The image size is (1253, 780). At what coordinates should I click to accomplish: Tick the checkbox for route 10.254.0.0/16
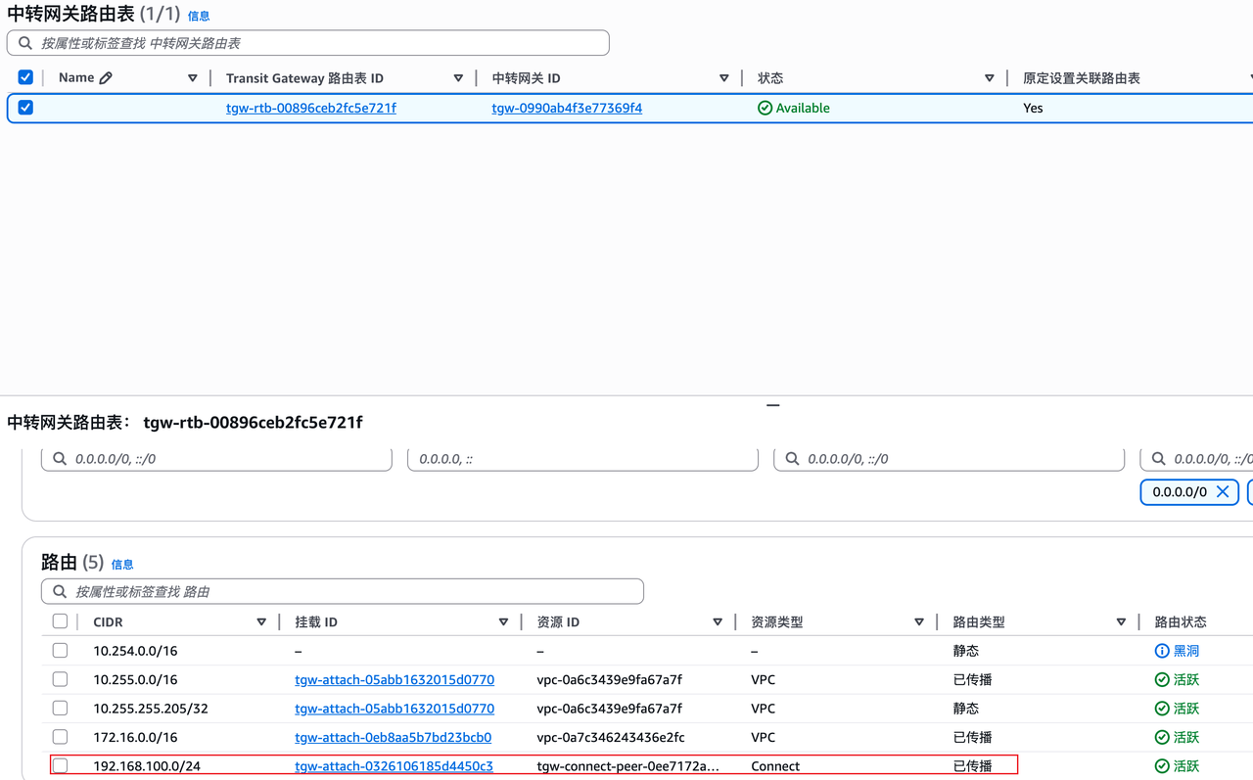[60, 651]
